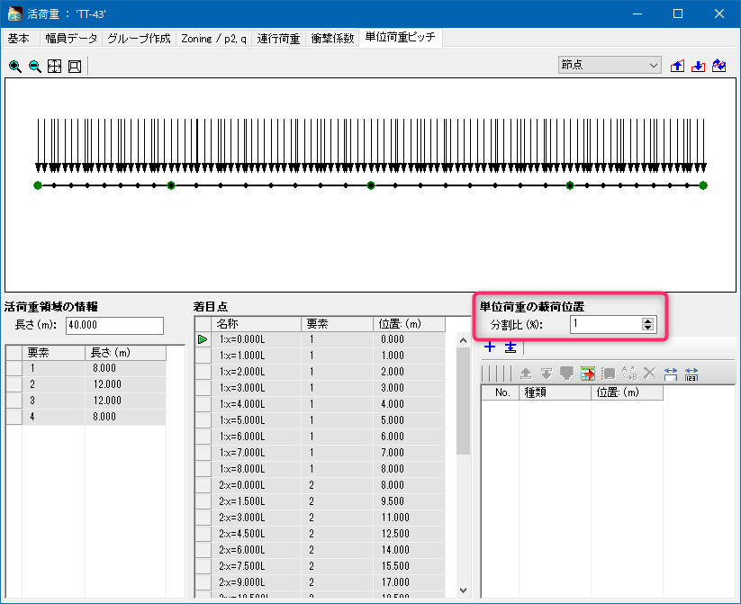Click the 要素 header in 着目点 table

pos(337,324)
